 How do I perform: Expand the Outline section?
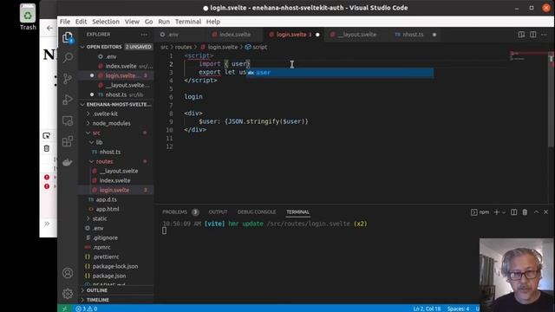pos(115,290)
